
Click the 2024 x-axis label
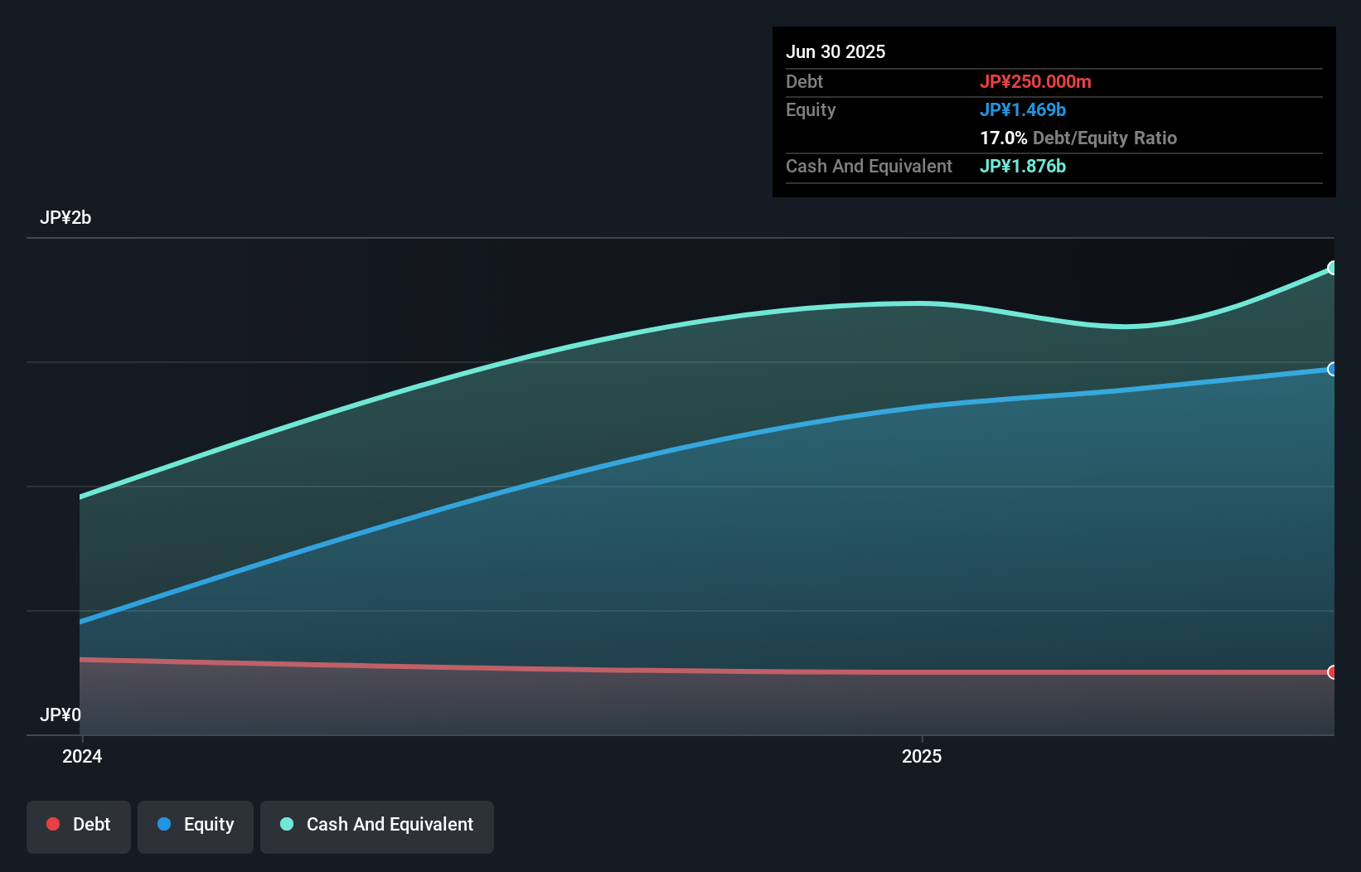pyautogui.click(x=82, y=756)
